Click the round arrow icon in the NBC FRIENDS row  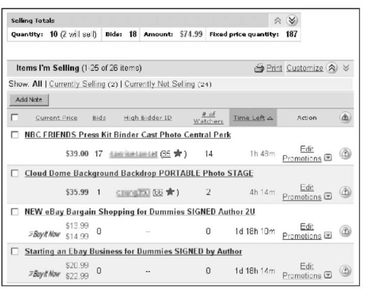[x=345, y=153]
